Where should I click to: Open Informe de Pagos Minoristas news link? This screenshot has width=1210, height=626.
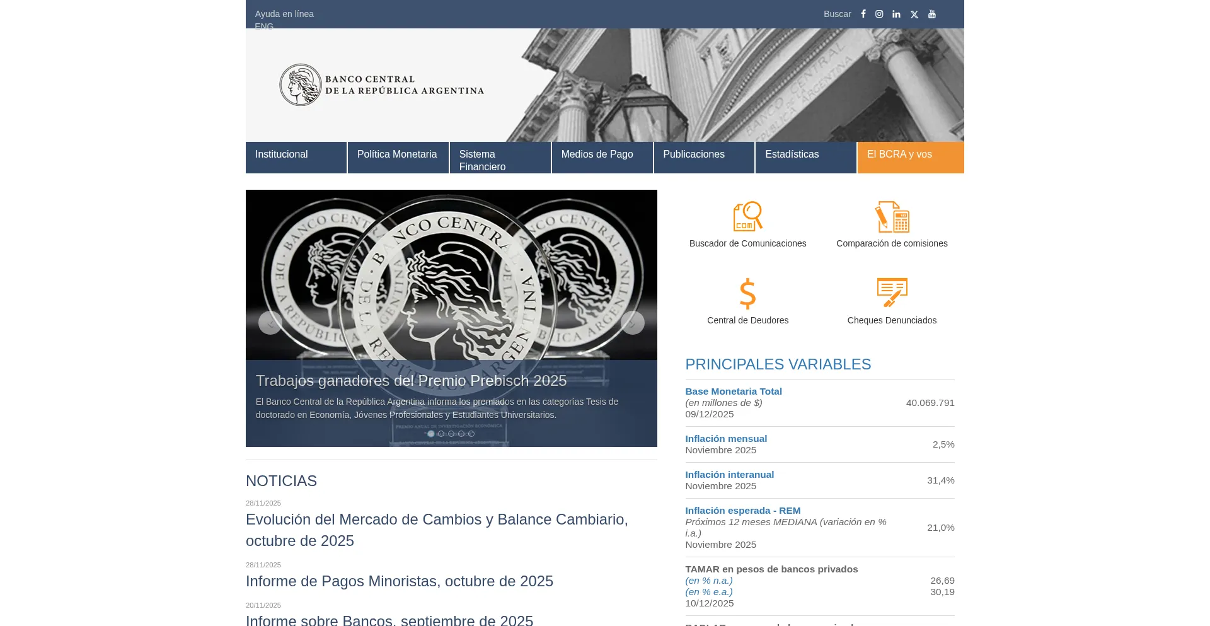click(x=400, y=581)
